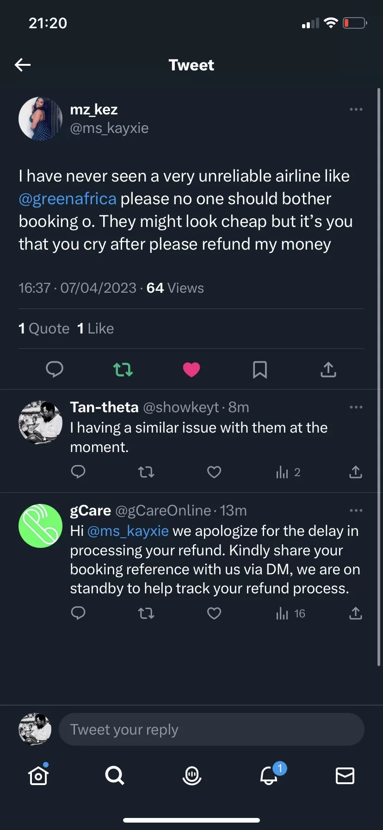Unlike mz_kez's tweet with pink heart
Image resolution: width=383 pixels, height=830 pixels.
pos(191,369)
